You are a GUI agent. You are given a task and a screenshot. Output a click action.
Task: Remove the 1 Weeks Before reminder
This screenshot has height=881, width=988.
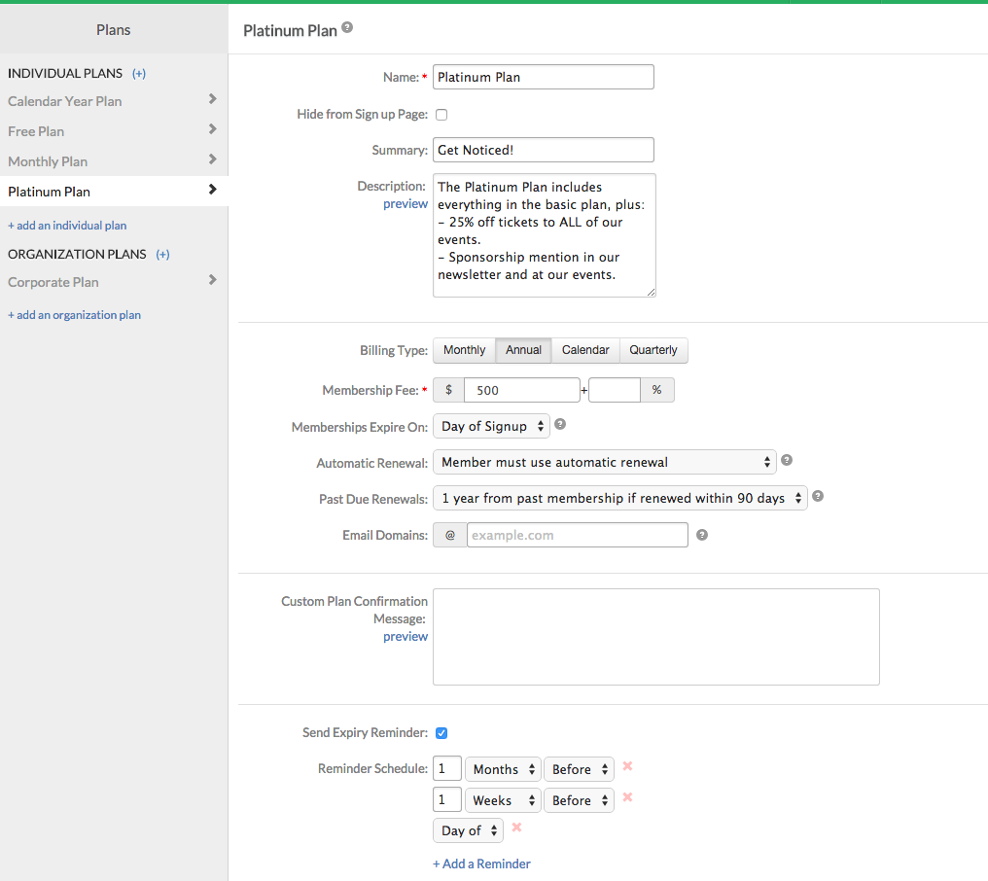(x=627, y=797)
